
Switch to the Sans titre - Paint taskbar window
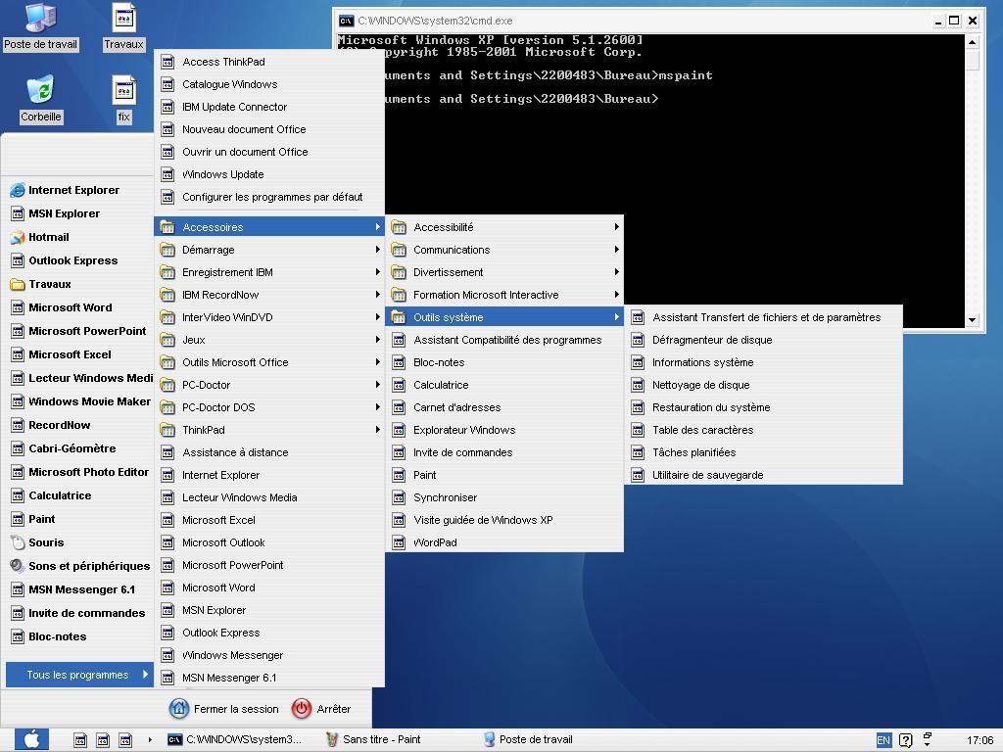click(x=382, y=739)
